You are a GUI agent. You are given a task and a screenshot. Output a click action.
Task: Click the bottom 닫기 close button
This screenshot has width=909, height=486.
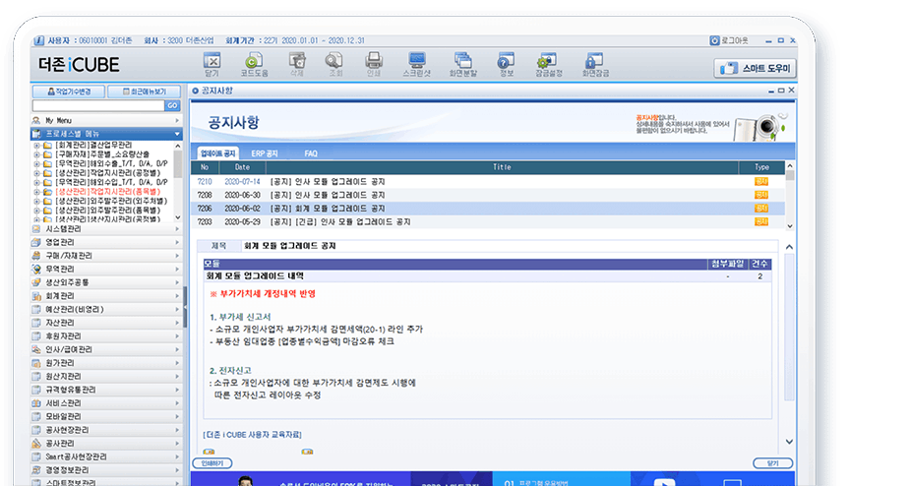tap(773, 463)
